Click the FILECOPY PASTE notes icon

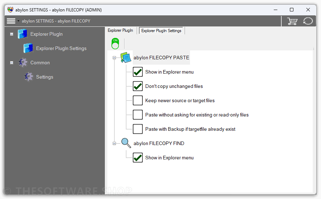[126, 58]
